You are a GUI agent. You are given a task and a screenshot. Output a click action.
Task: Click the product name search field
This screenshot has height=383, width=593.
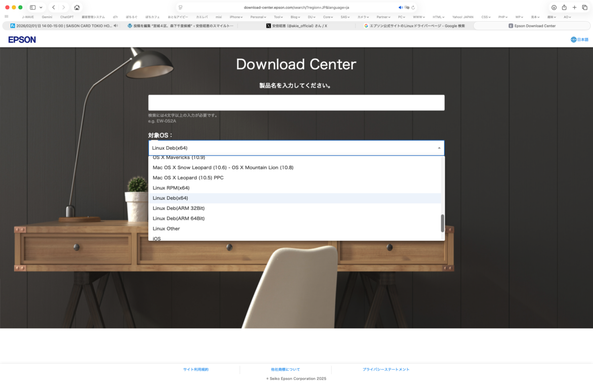(296, 103)
